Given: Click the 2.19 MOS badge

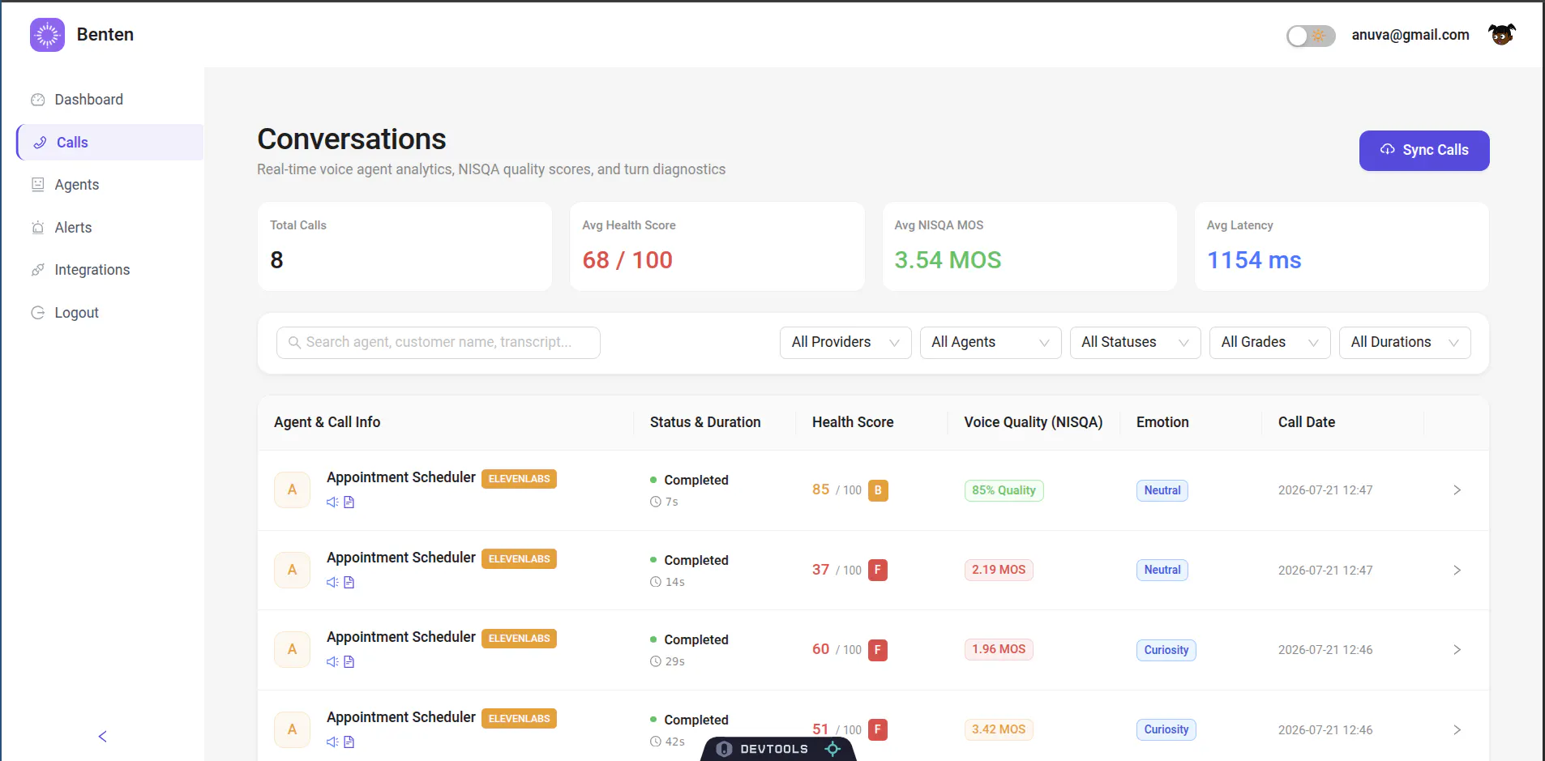Looking at the screenshot, I should (999, 570).
